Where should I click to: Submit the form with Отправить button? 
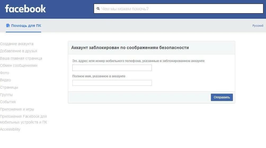222,97
